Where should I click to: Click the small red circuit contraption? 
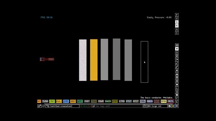[47, 59]
